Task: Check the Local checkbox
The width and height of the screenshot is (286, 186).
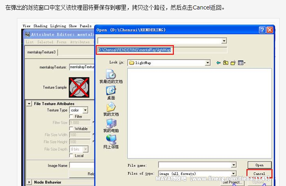Action: pyautogui.click(x=71, y=156)
